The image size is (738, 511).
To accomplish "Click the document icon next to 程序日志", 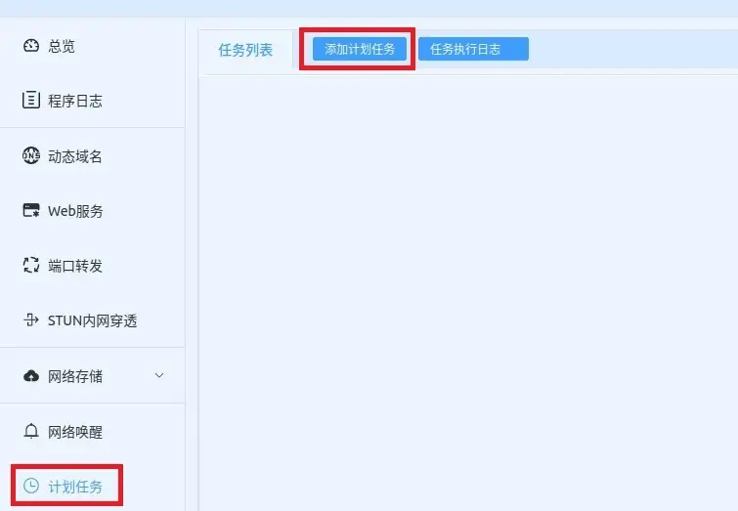I will (31, 100).
